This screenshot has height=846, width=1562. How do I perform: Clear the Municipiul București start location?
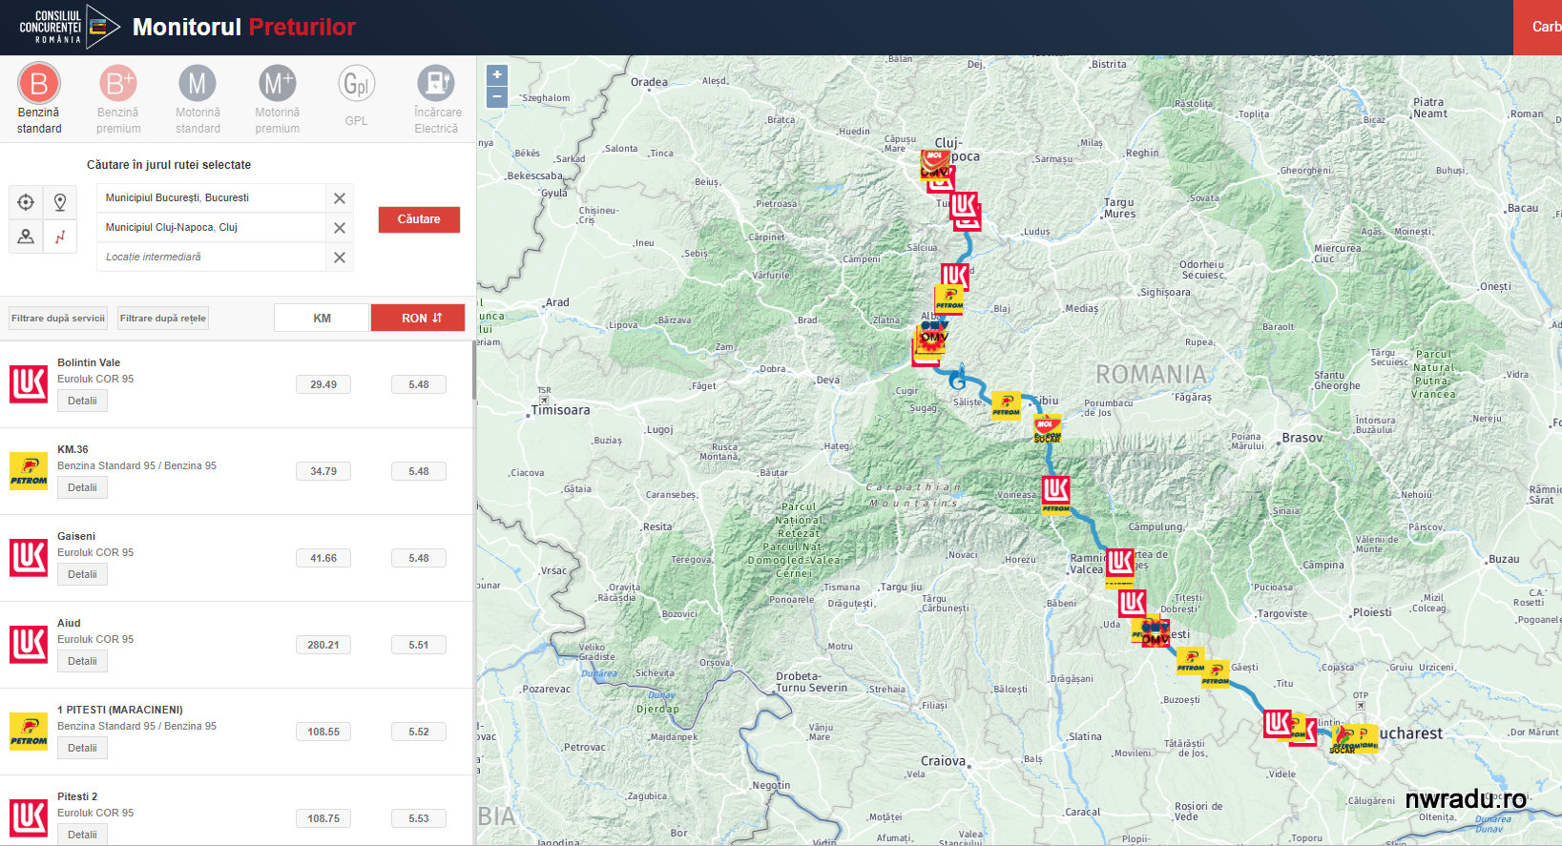(340, 198)
